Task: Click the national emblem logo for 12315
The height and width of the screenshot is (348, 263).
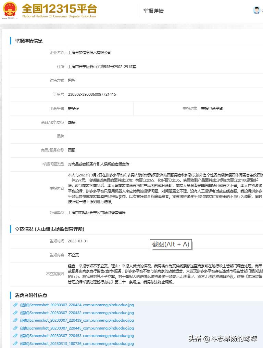Action: tap(10, 9)
